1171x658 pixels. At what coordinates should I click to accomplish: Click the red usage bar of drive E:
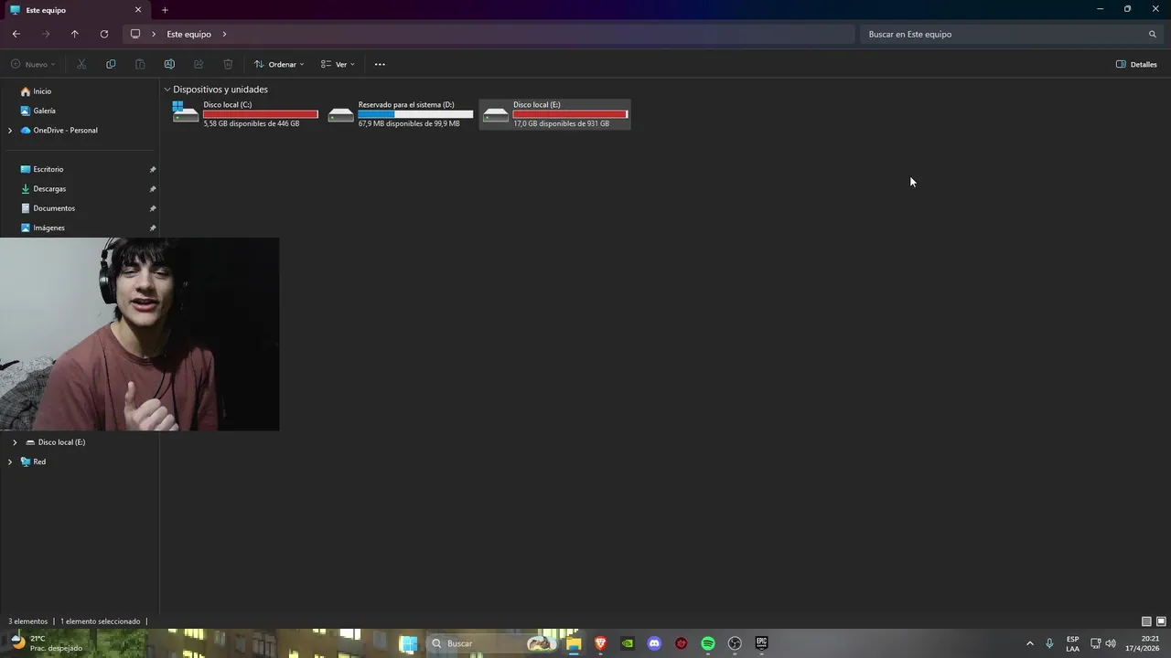click(x=570, y=114)
